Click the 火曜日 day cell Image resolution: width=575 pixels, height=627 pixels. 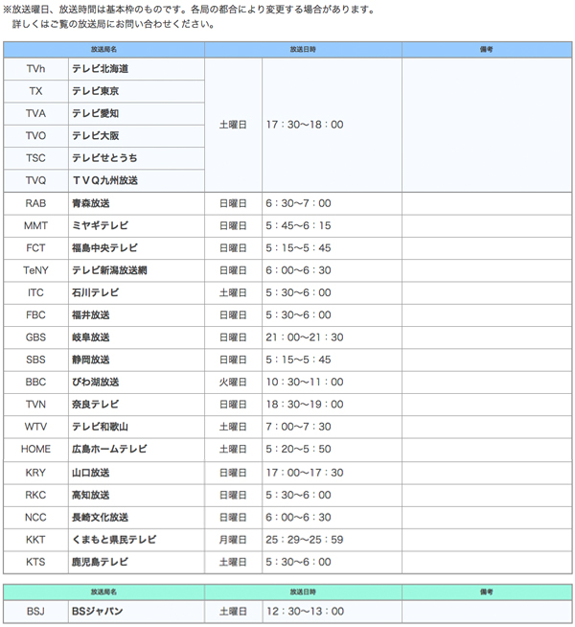tap(233, 383)
